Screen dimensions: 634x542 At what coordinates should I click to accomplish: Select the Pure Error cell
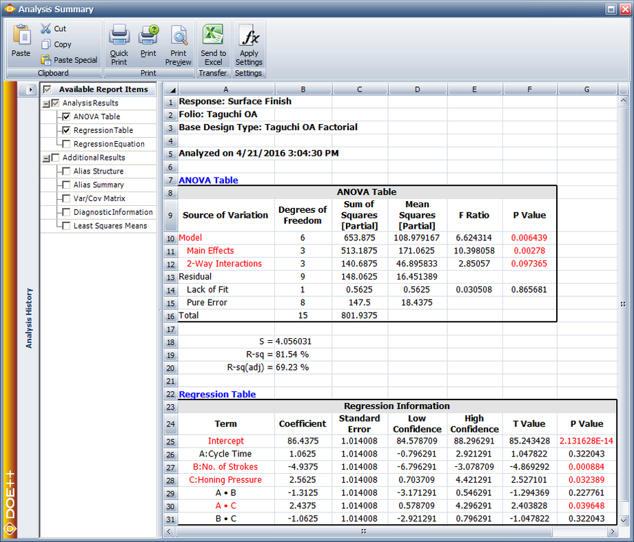tap(227, 303)
